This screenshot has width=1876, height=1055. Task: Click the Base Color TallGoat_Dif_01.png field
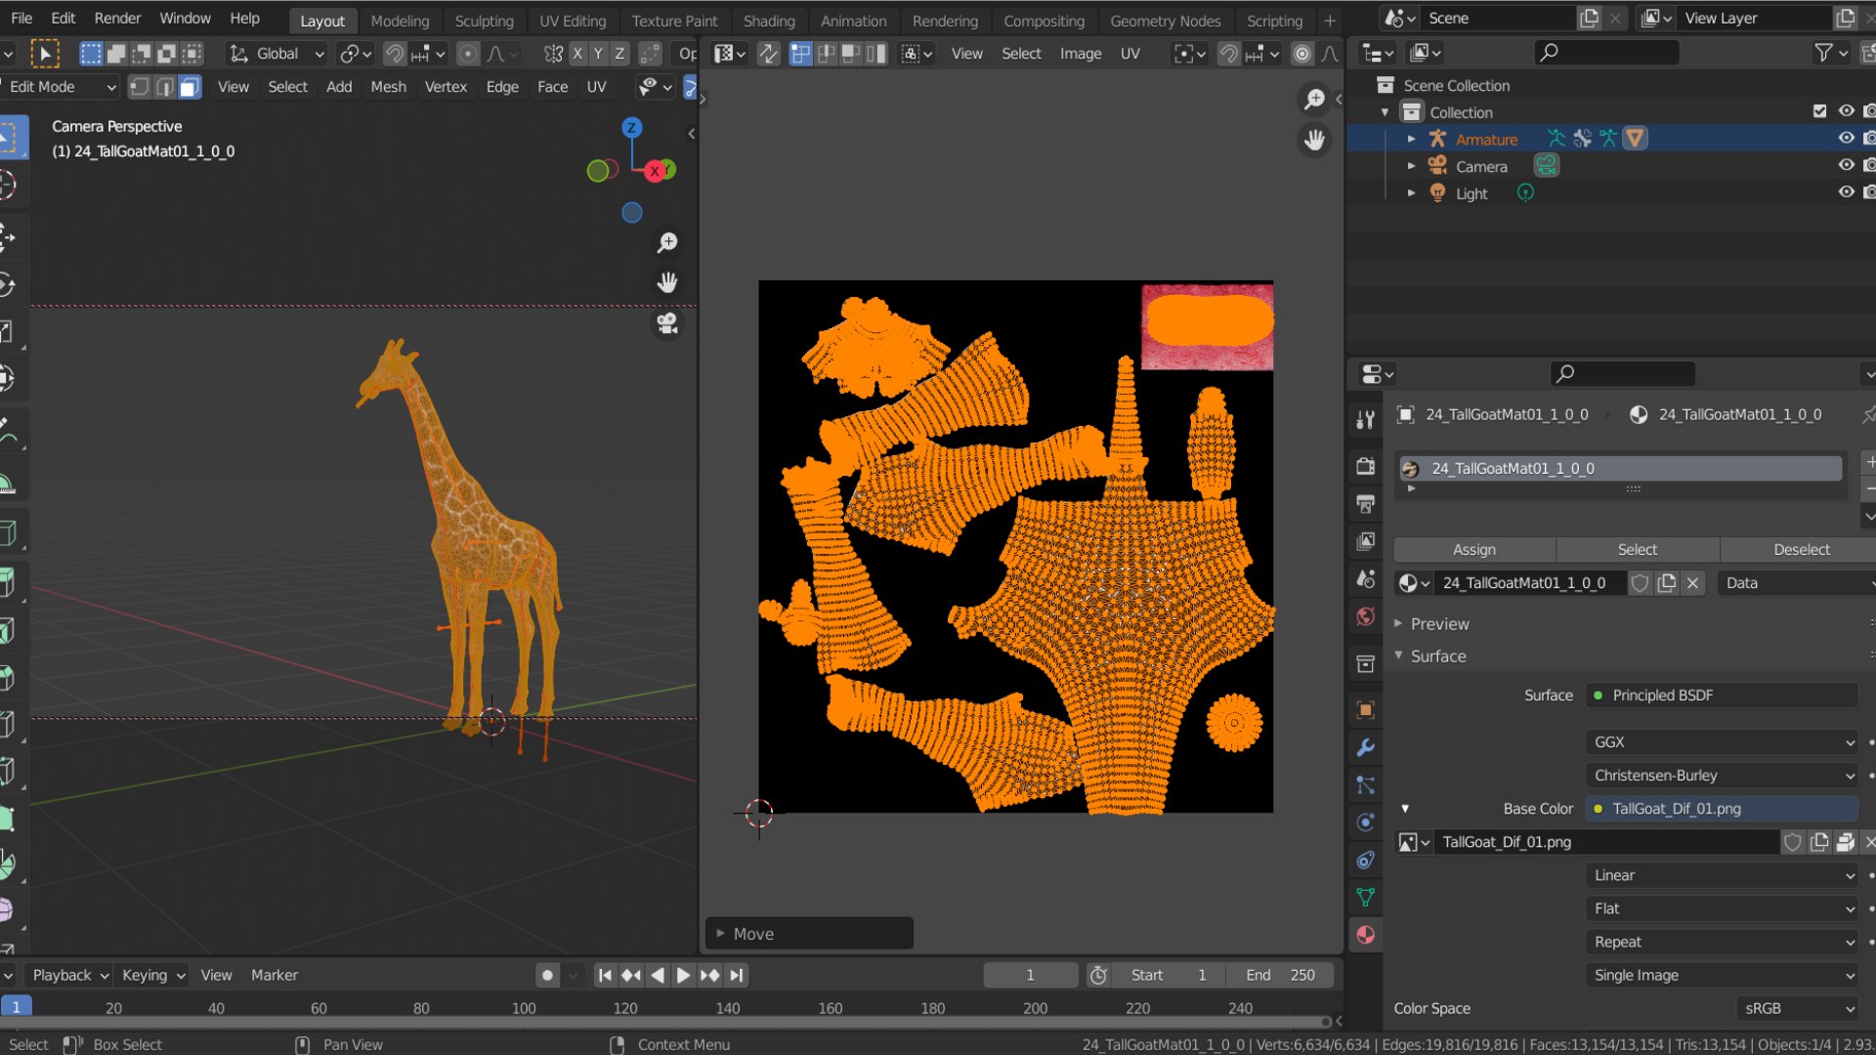click(1722, 809)
